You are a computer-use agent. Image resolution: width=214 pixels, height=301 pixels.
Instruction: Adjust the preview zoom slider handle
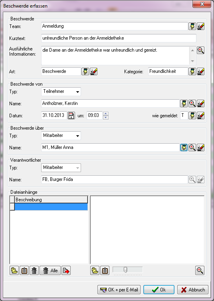125,270
